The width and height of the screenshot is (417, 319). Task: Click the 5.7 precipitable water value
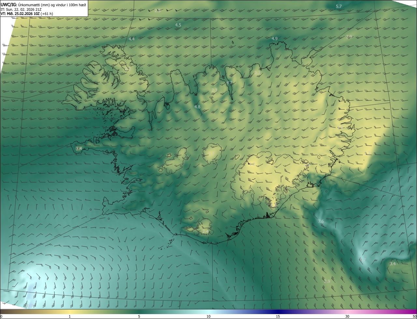point(339,6)
